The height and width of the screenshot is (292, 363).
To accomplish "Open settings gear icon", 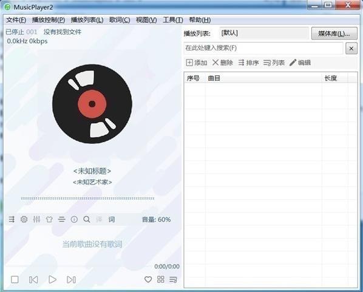I will tap(24, 219).
